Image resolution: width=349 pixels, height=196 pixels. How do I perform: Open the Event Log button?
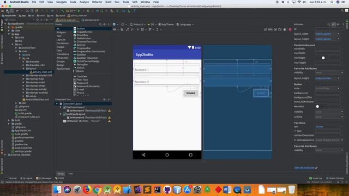coord(316,178)
